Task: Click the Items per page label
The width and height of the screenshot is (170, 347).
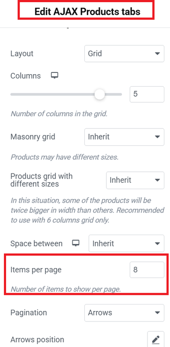Action: click(36, 270)
